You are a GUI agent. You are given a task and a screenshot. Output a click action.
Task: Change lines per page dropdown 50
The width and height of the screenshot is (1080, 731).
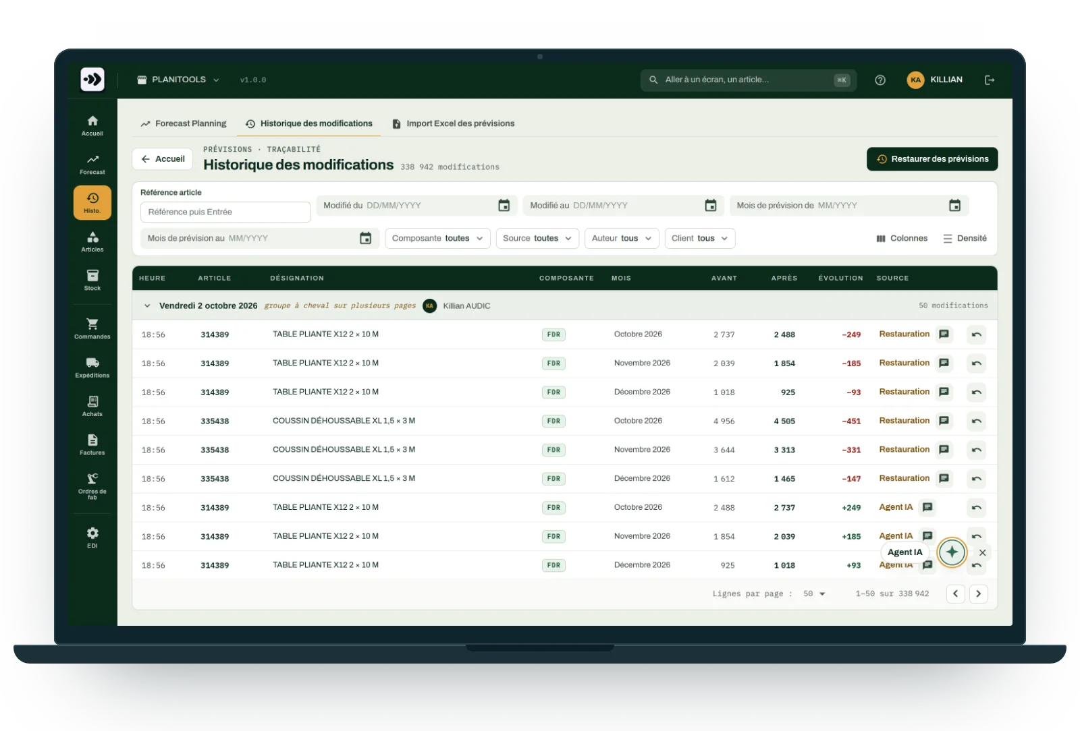[x=814, y=594]
